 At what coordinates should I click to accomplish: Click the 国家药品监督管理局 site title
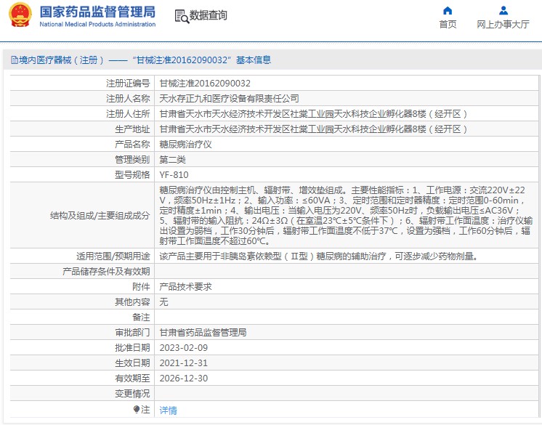[97, 12]
